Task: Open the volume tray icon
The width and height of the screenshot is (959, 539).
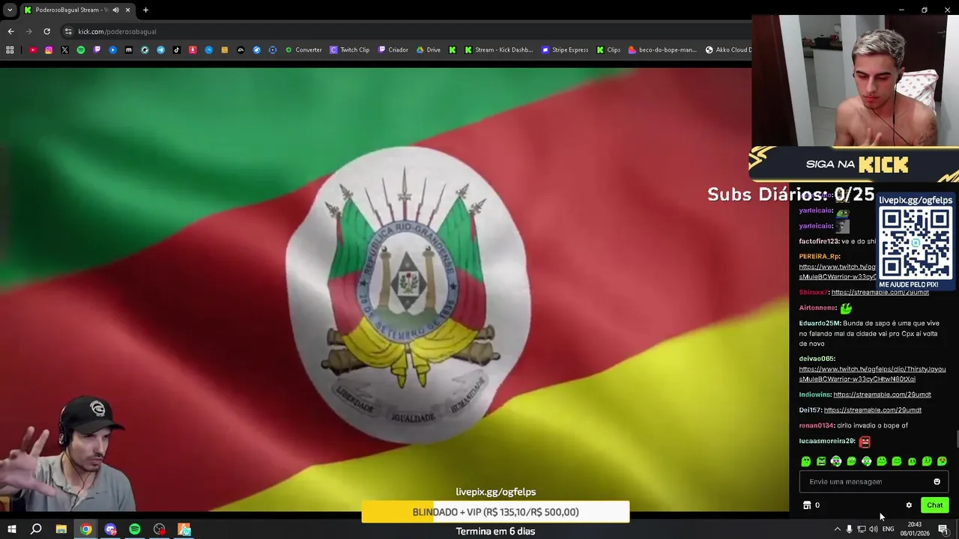Action: pos(873,529)
